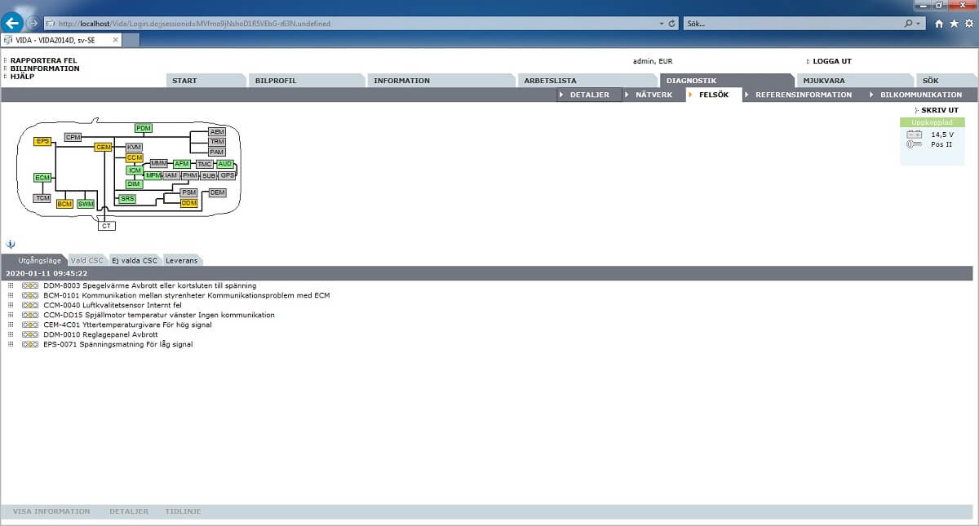The image size is (979, 526).
Task: Expand the EPS-0071 Spänningsmatning entry
Action: click(x=11, y=345)
